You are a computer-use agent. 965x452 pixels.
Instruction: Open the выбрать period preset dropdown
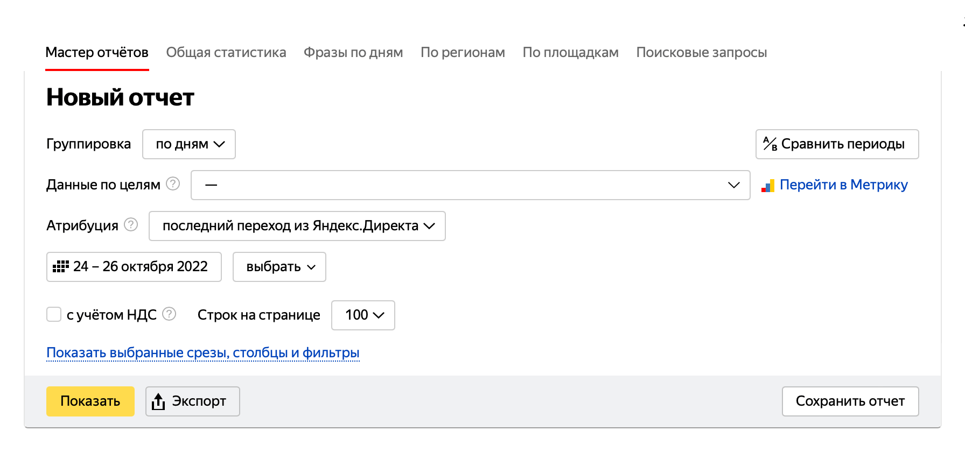(x=279, y=267)
